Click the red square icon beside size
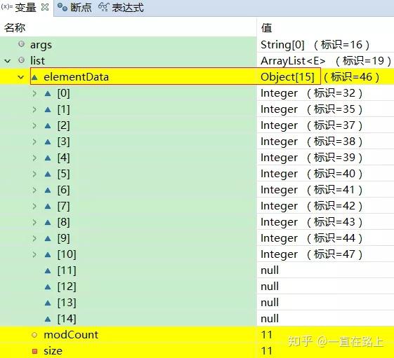The image size is (394, 358). tap(34, 351)
